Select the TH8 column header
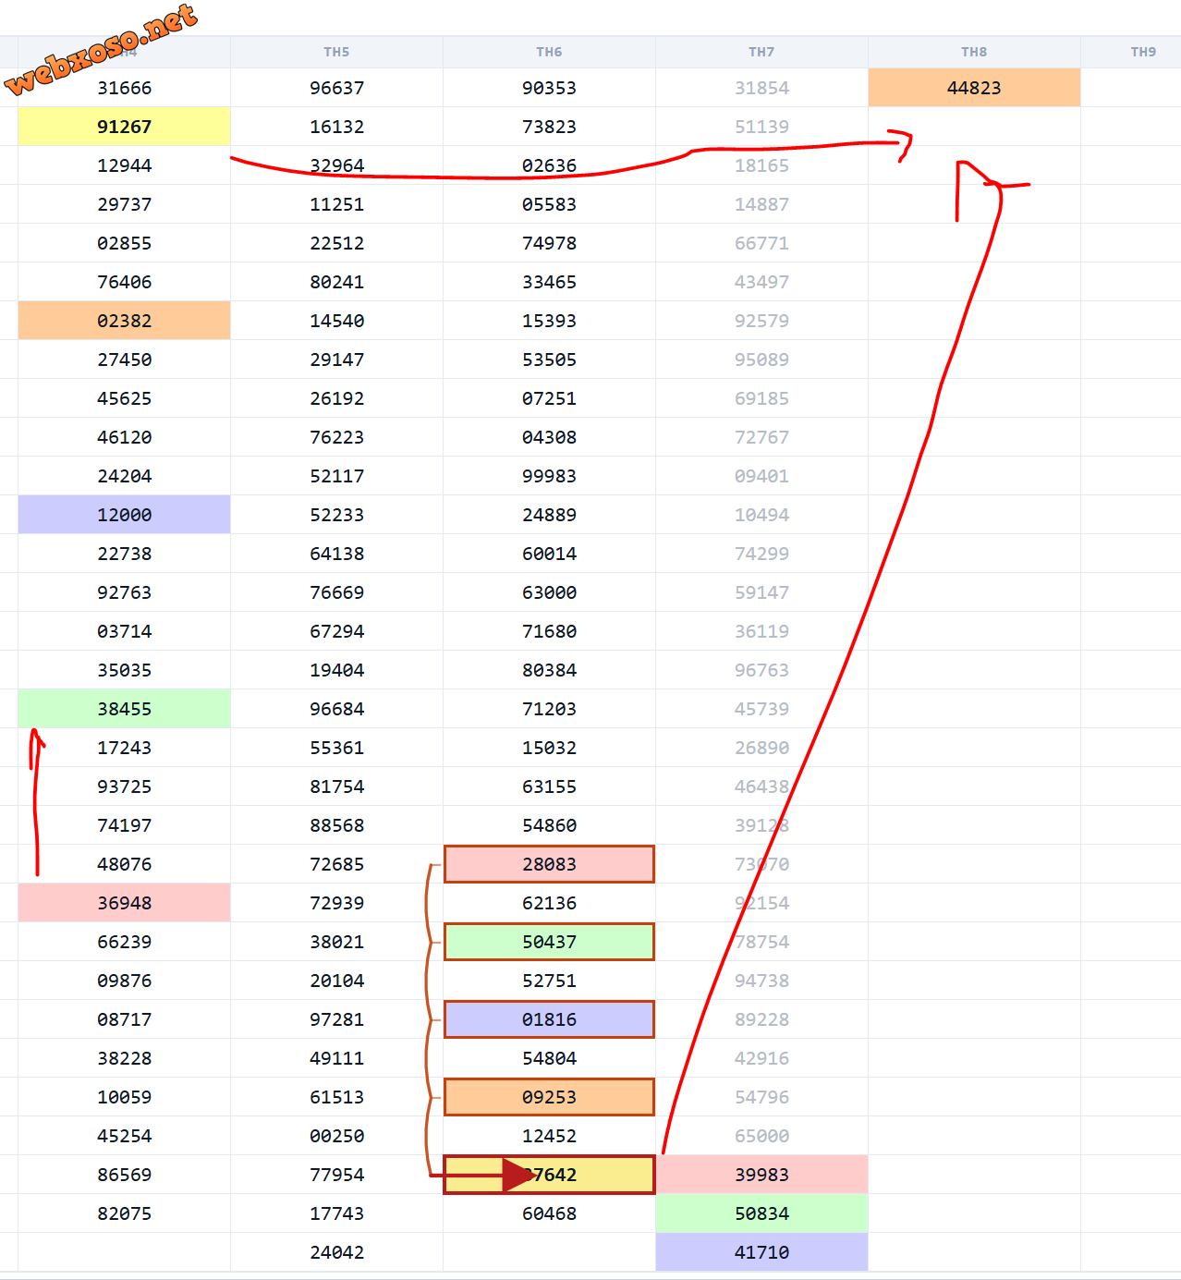This screenshot has height=1280, width=1181. [974, 52]
